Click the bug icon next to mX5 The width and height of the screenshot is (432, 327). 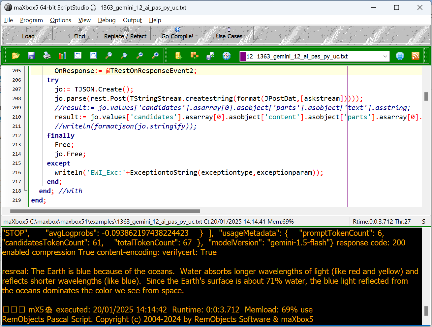point(49,310)
